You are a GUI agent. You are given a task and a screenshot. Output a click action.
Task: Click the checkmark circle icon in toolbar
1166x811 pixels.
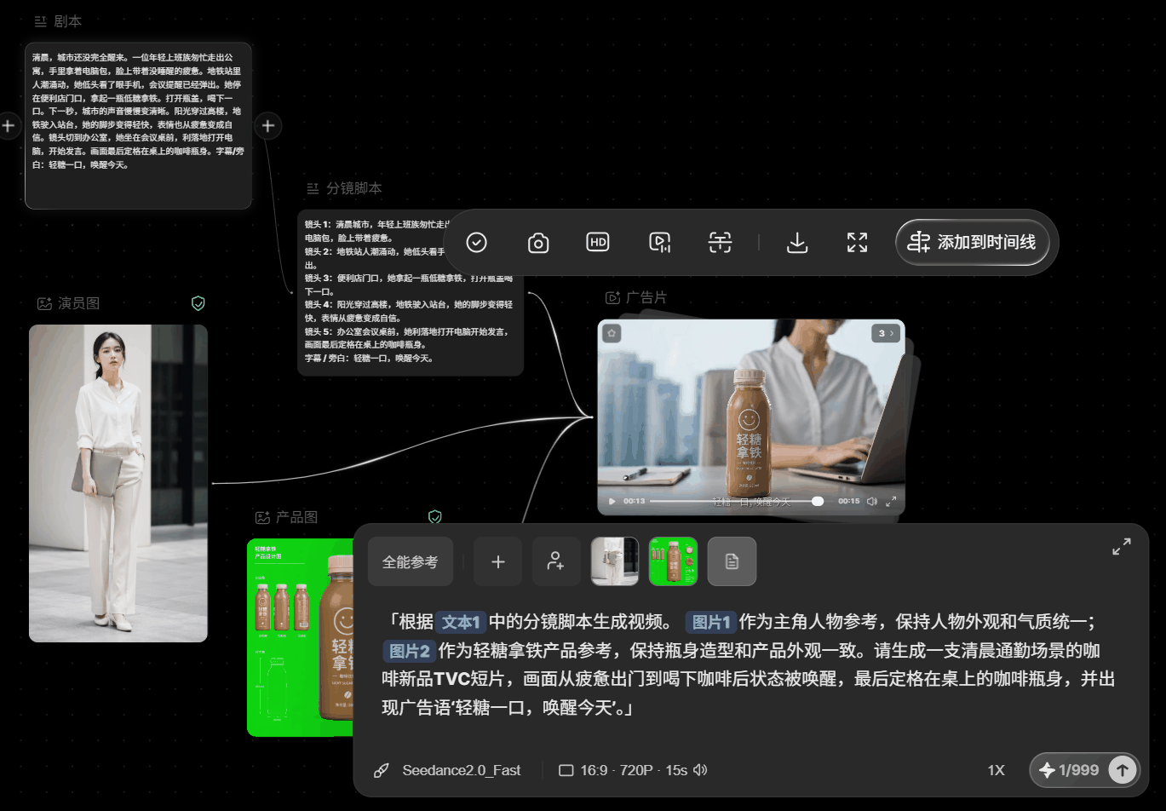point(477,243)
